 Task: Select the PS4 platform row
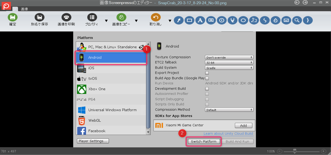tap(111, 99)
